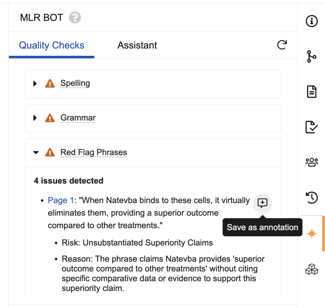Collapse the Red Flag Phrases section

[36, 153]
